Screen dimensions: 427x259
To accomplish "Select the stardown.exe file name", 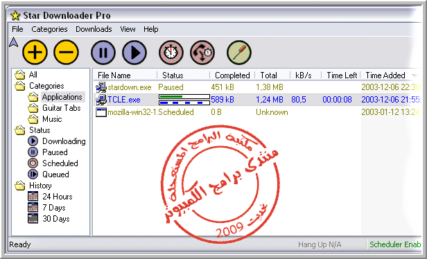I will 130,87.
